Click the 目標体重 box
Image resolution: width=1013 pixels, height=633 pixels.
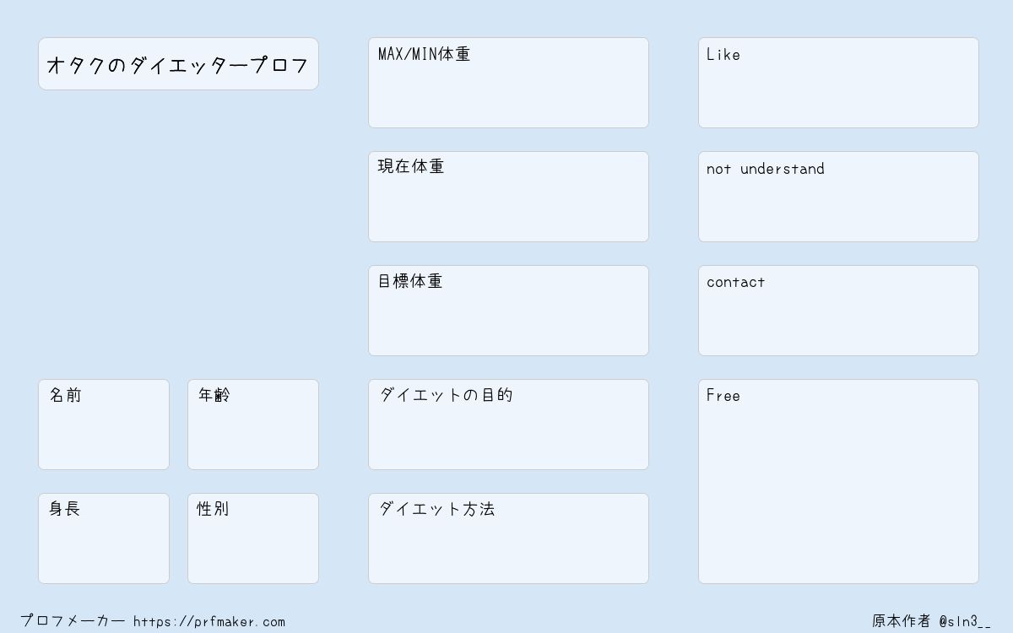[x=508, y=311]
